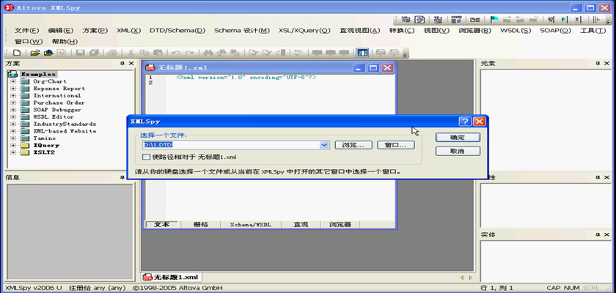Image resolution: width=616 pixels, height=293 pixels.
Task: Open the XSL/XQuery(Q) menu
Action: click(x=304, y=31)
